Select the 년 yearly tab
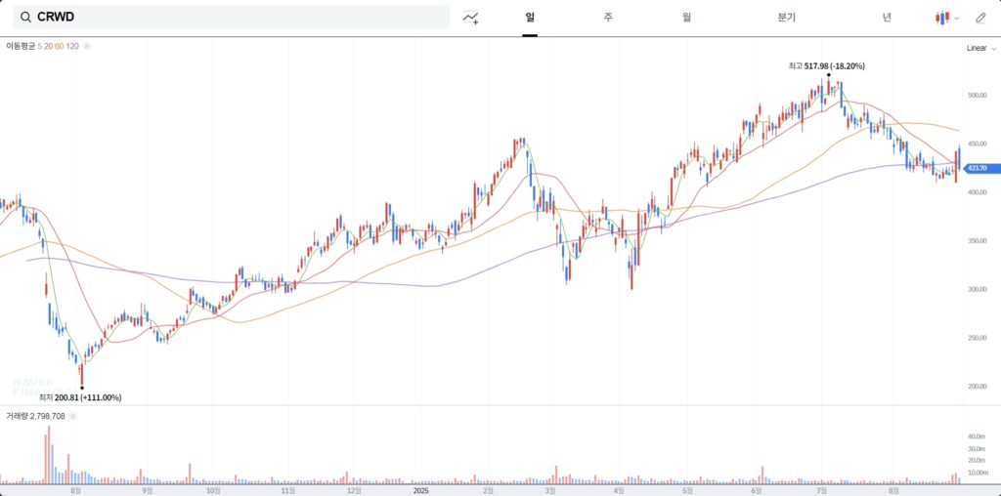The width and height of the screenshot is (1001, 496). (887, 18)
